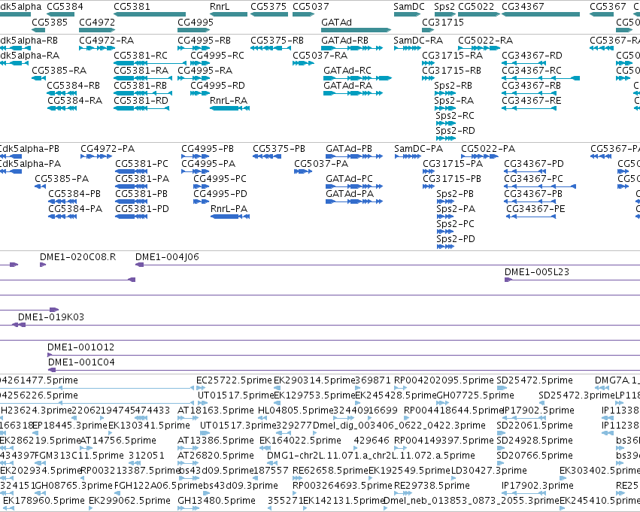The image size is (640, 512).
Task: Click the CG5384 gene label
Action: (x=65, y=7)
